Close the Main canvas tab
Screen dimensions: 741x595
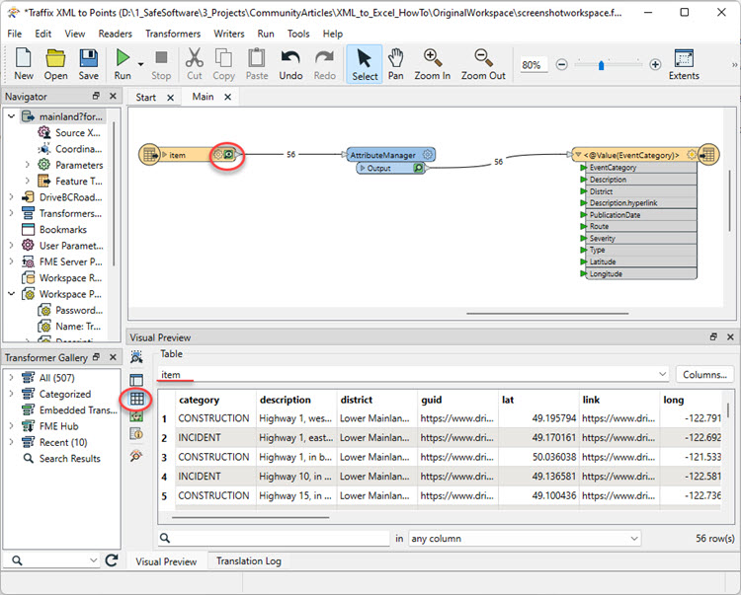[x=228, y=97]
